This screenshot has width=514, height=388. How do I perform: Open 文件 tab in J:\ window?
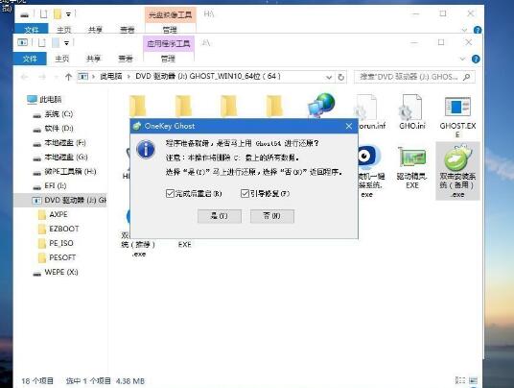(30, 59)
